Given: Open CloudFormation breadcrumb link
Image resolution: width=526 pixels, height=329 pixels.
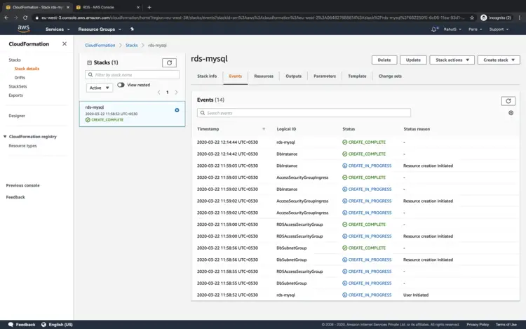Looking at the screenshot, I should (x=100, y=46).
